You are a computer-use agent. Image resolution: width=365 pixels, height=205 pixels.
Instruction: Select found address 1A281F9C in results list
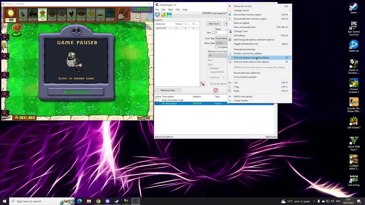177,28
